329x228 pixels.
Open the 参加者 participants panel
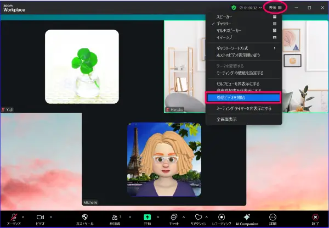coord(115,217)
